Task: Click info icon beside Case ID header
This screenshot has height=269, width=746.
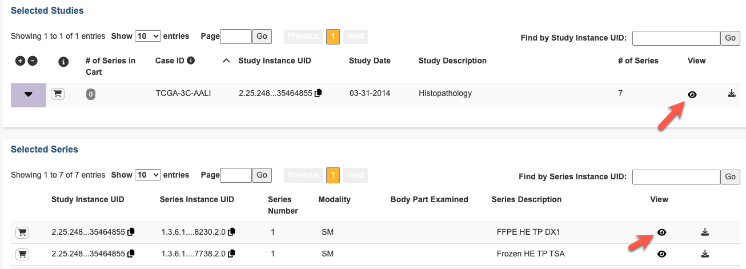Action: point(191,61)
